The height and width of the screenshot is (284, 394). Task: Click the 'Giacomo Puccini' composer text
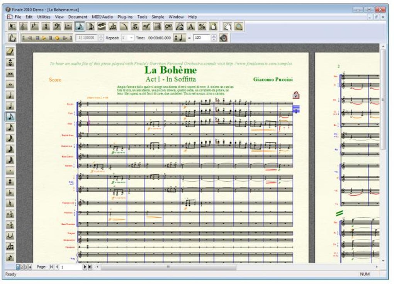coord(273,79)
